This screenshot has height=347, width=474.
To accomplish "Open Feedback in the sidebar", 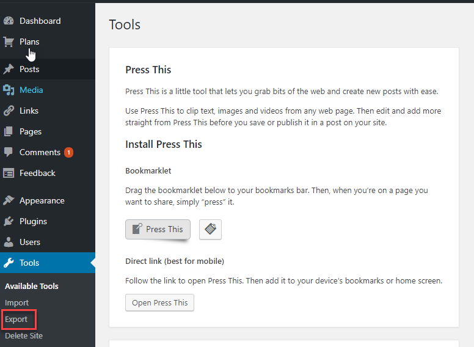I will pyautogui.click(x=48, y=173).
